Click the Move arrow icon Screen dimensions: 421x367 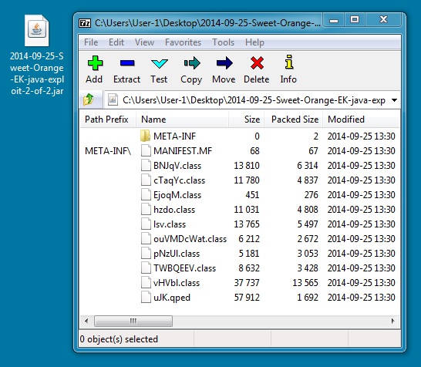224,63
